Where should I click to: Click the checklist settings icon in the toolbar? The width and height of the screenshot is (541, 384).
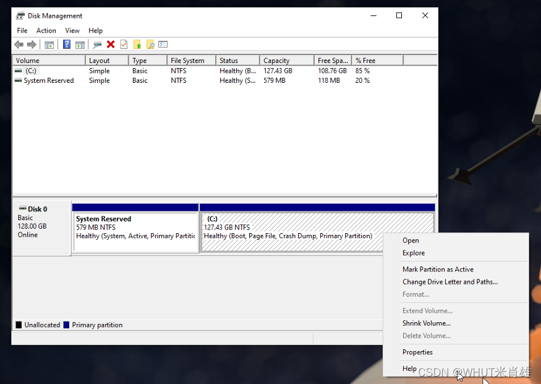pyautogui.click(x=163, y=45)
